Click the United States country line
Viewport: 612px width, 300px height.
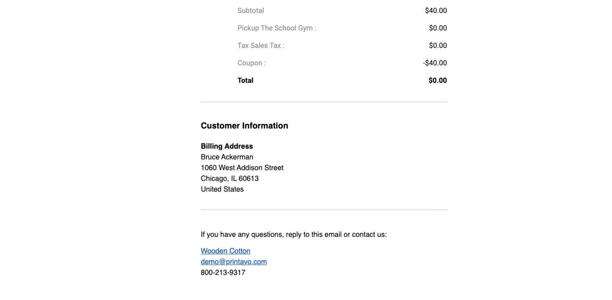coord(223,189)
